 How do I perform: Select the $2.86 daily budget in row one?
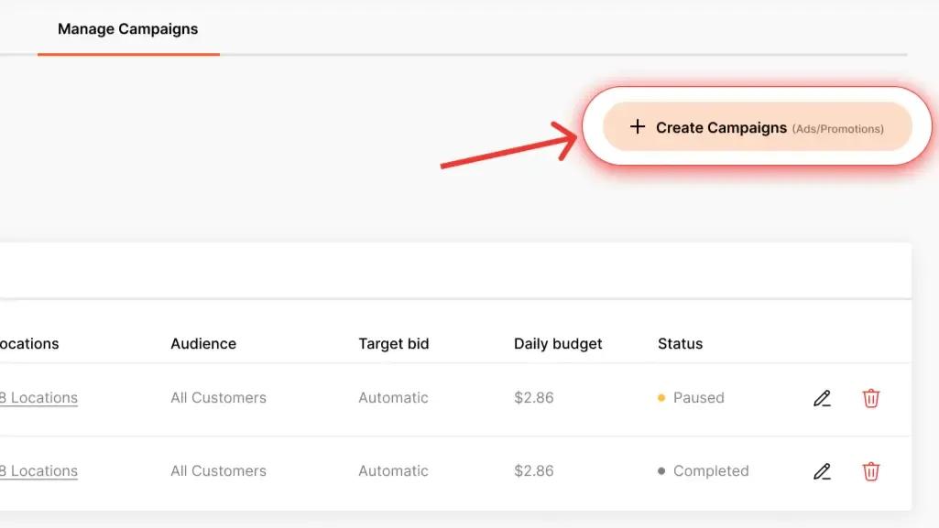[x=534, y=397]
